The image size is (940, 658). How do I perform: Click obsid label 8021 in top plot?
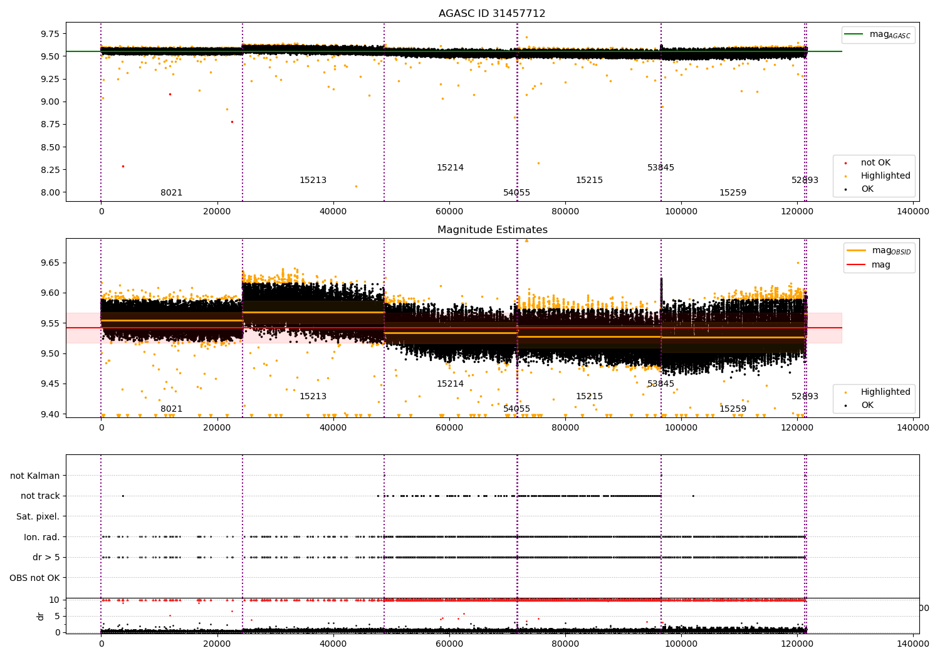(172, 193)
